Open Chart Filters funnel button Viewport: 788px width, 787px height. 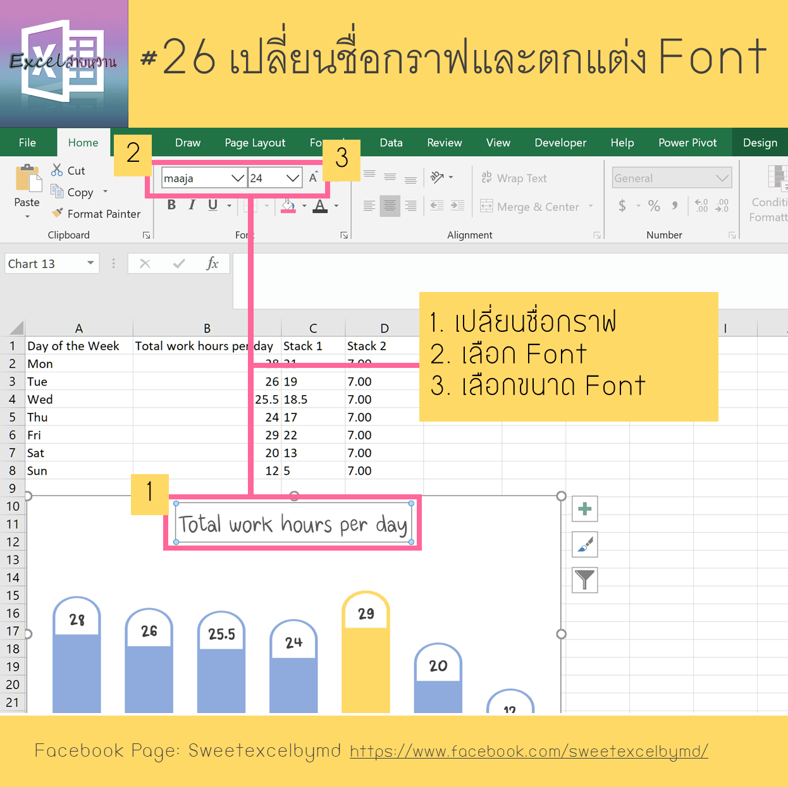click(x=585, y=580)
